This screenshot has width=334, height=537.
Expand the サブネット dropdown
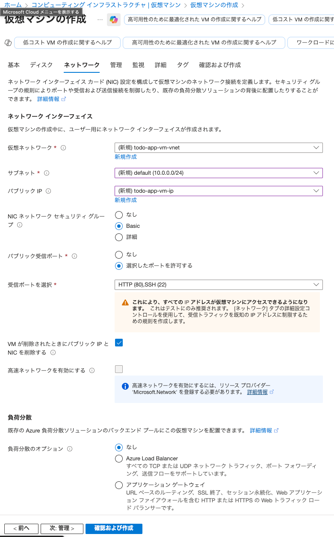point(219,173)
